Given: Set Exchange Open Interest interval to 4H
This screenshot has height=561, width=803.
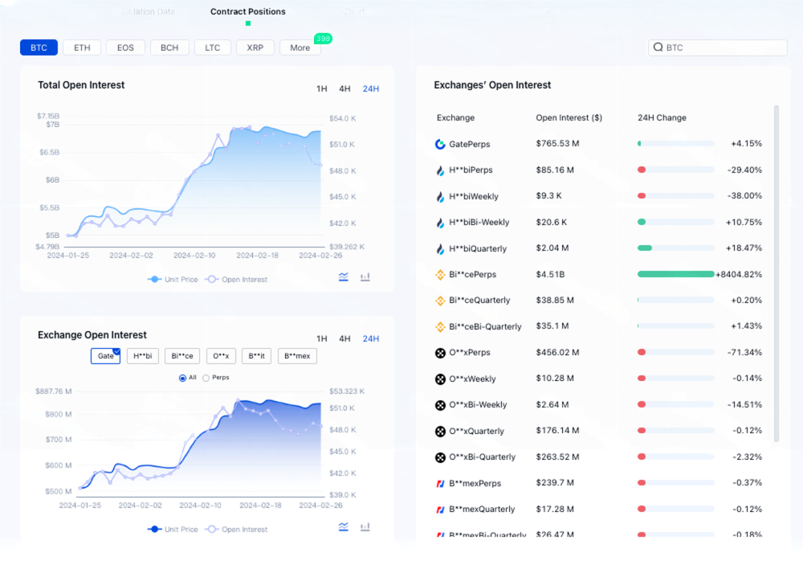Looking at the screenshot, I should point(344,338).
